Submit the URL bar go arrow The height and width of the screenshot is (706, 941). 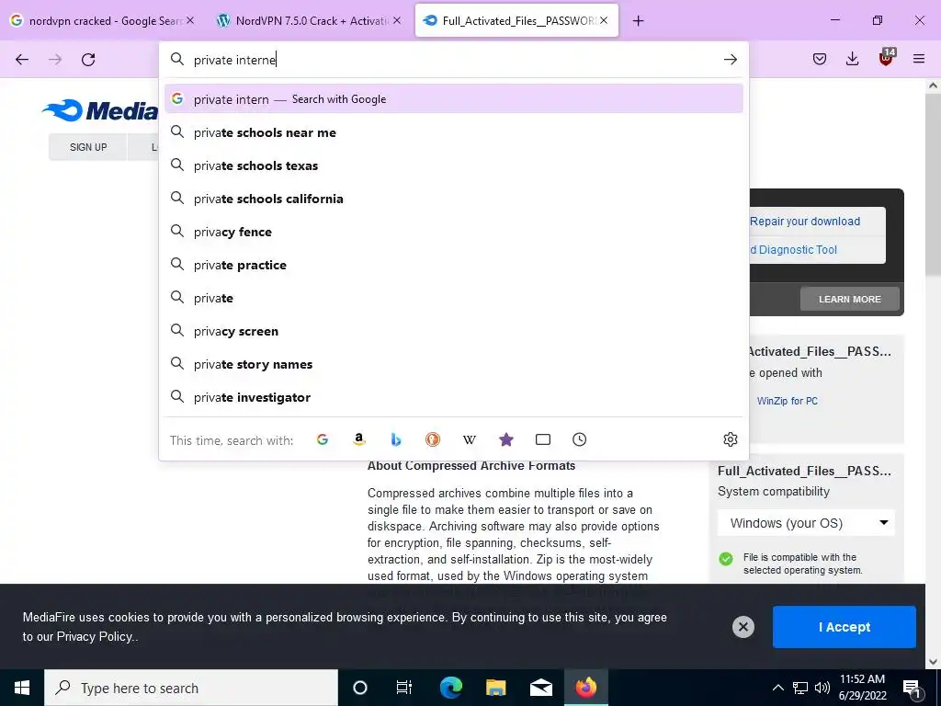tap(730, 60)
